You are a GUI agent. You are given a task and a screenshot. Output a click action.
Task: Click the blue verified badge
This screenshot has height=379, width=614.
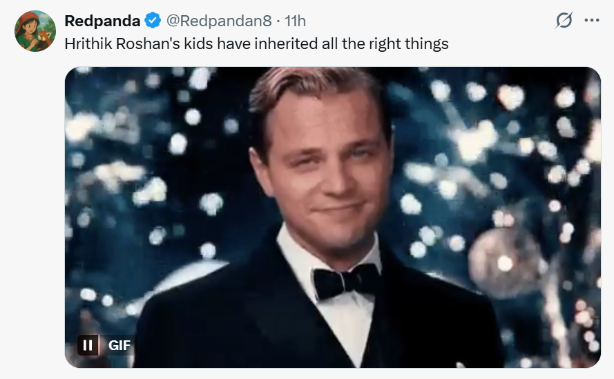point(153,21)
